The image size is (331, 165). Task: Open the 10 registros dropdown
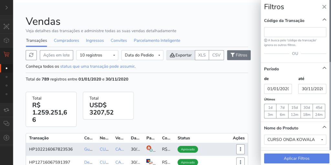point(97,55)
